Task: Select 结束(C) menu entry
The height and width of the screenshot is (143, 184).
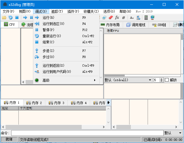Action: click(x=66, y=42)
